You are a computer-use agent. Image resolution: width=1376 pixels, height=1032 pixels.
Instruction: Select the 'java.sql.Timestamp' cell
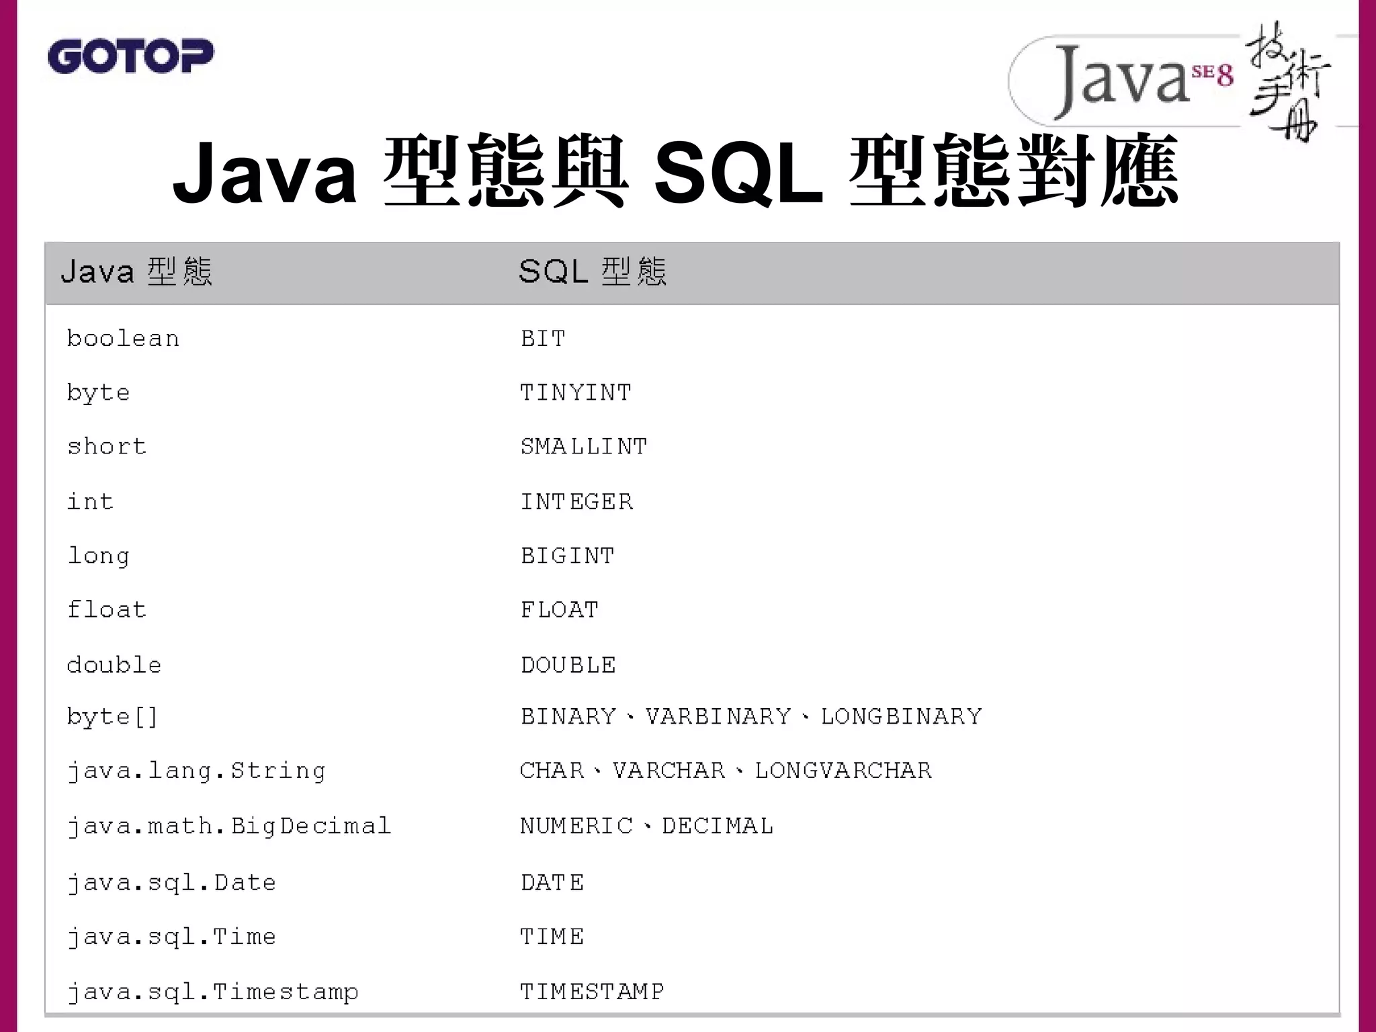(213, 992)
